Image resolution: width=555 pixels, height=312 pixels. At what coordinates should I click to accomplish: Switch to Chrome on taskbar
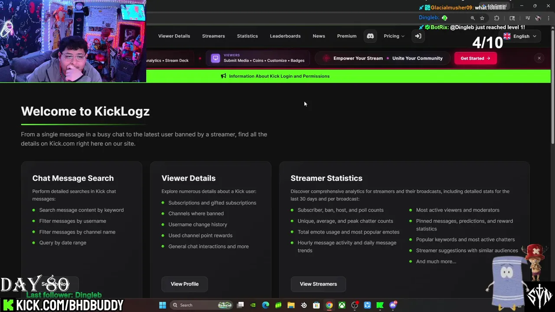tap(329, 305)
